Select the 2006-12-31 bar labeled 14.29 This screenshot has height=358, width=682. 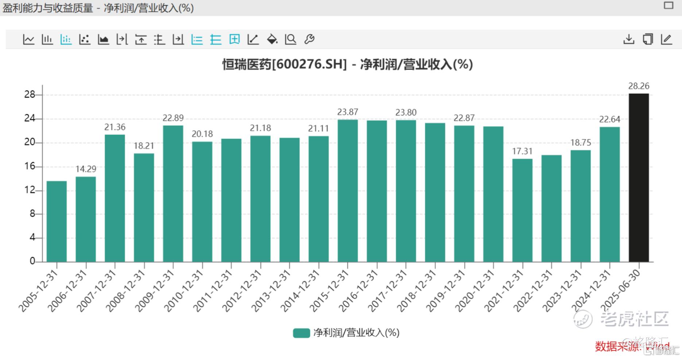(x=86, y=219)
